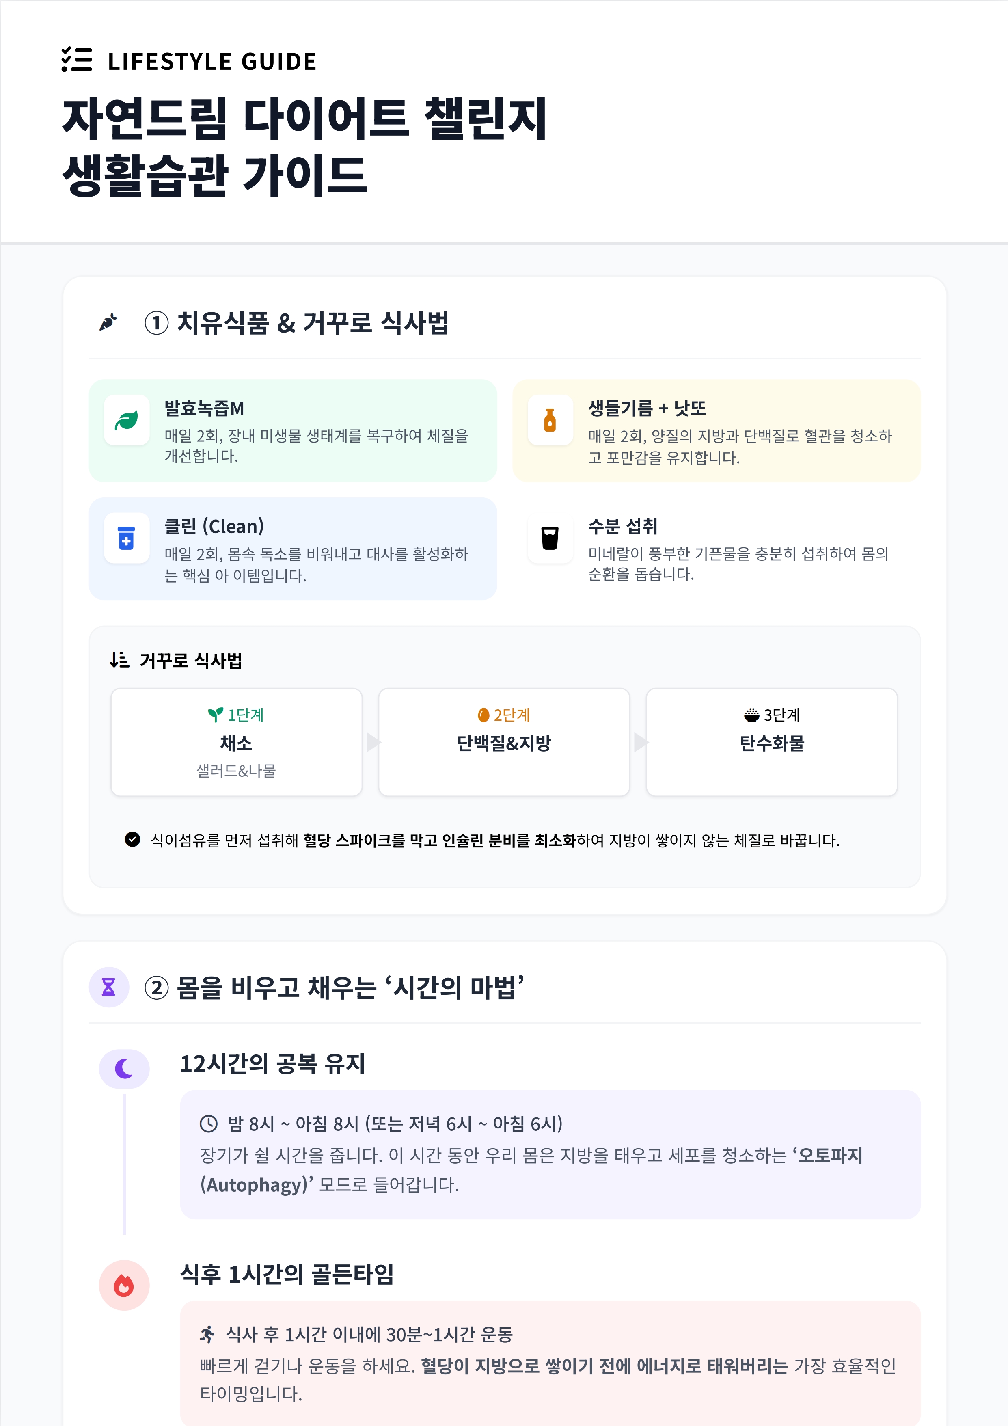
Task: Click the orange bottle icon for 생들기름
Action: pos(550,421)
